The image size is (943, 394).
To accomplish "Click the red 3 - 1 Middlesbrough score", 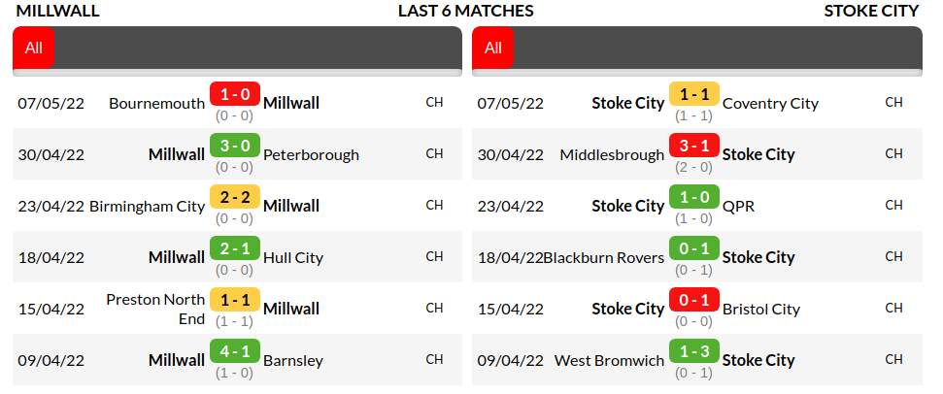I will pyautogui.click(x=693, y=147).
